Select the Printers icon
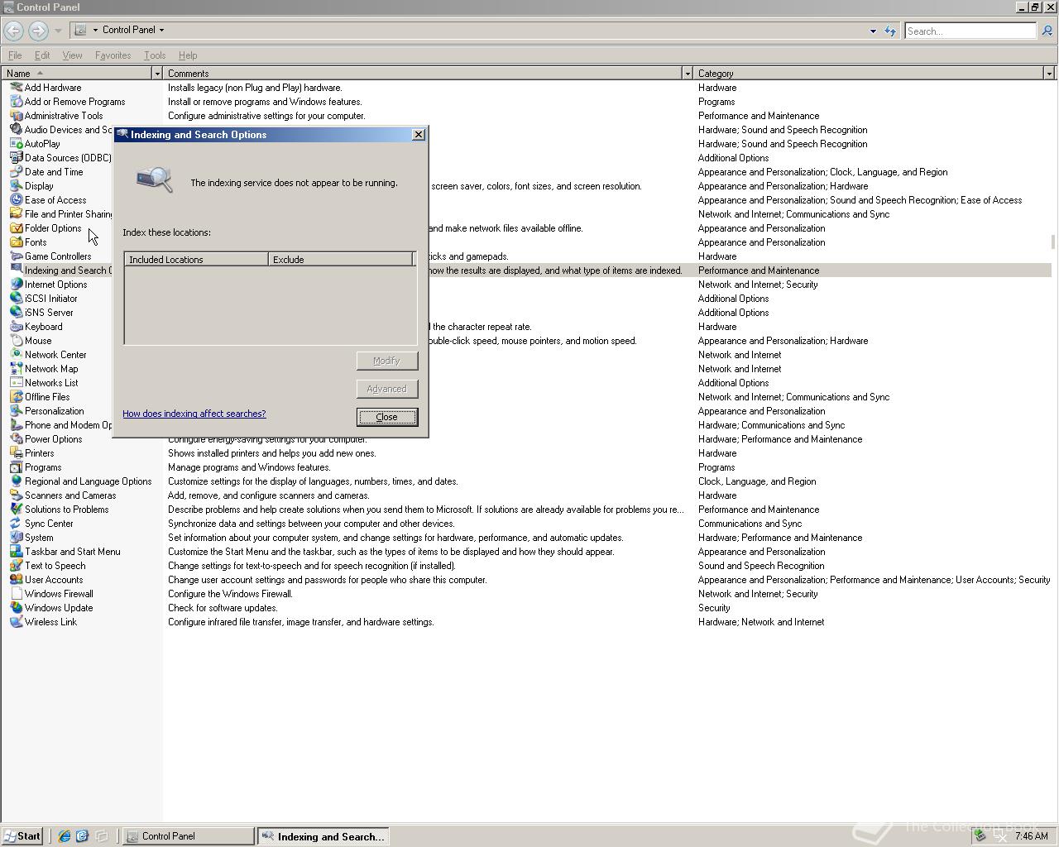Viewport: 1059px width, 847px height. pos(16,453)
